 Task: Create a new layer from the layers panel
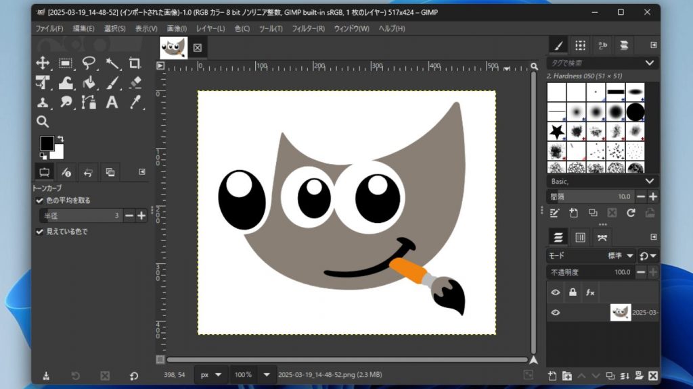pyautogui.click(x=553, y=376)
